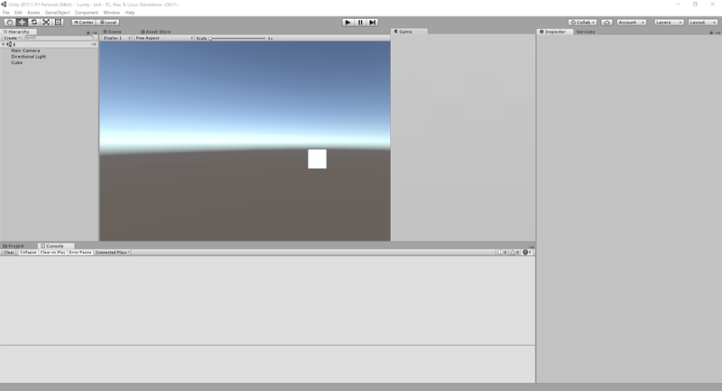This screenshot has width=722, height=391.
Task: Select the Hierarchy tab
Action: [x=16, y=32]
